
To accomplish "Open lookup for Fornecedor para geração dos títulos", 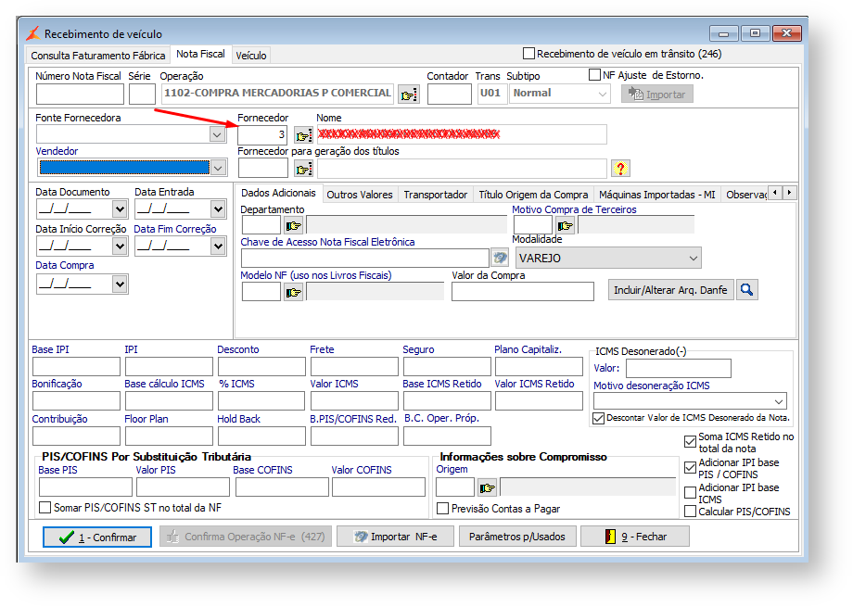I will click(303, 170).
